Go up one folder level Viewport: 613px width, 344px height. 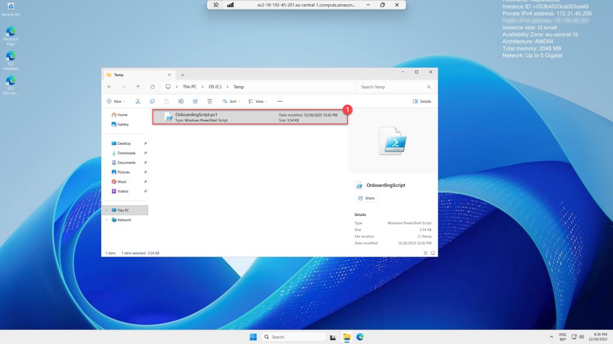[138, 87]
